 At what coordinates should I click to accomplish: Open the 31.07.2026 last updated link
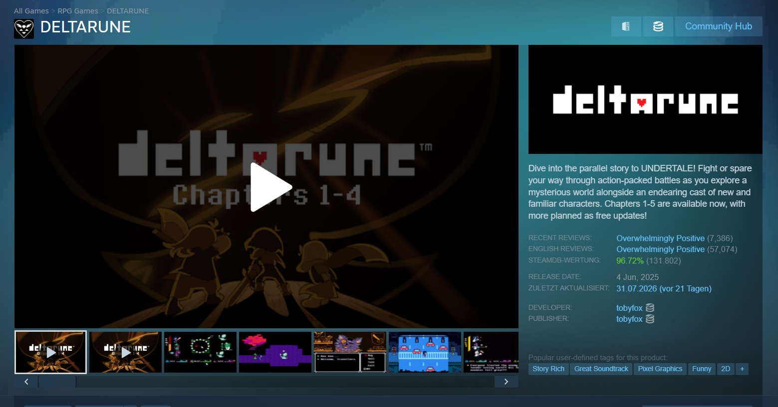(x=664, y=288)
